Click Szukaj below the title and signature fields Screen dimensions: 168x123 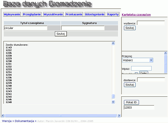pyautogui.click(x=61, y=34)
